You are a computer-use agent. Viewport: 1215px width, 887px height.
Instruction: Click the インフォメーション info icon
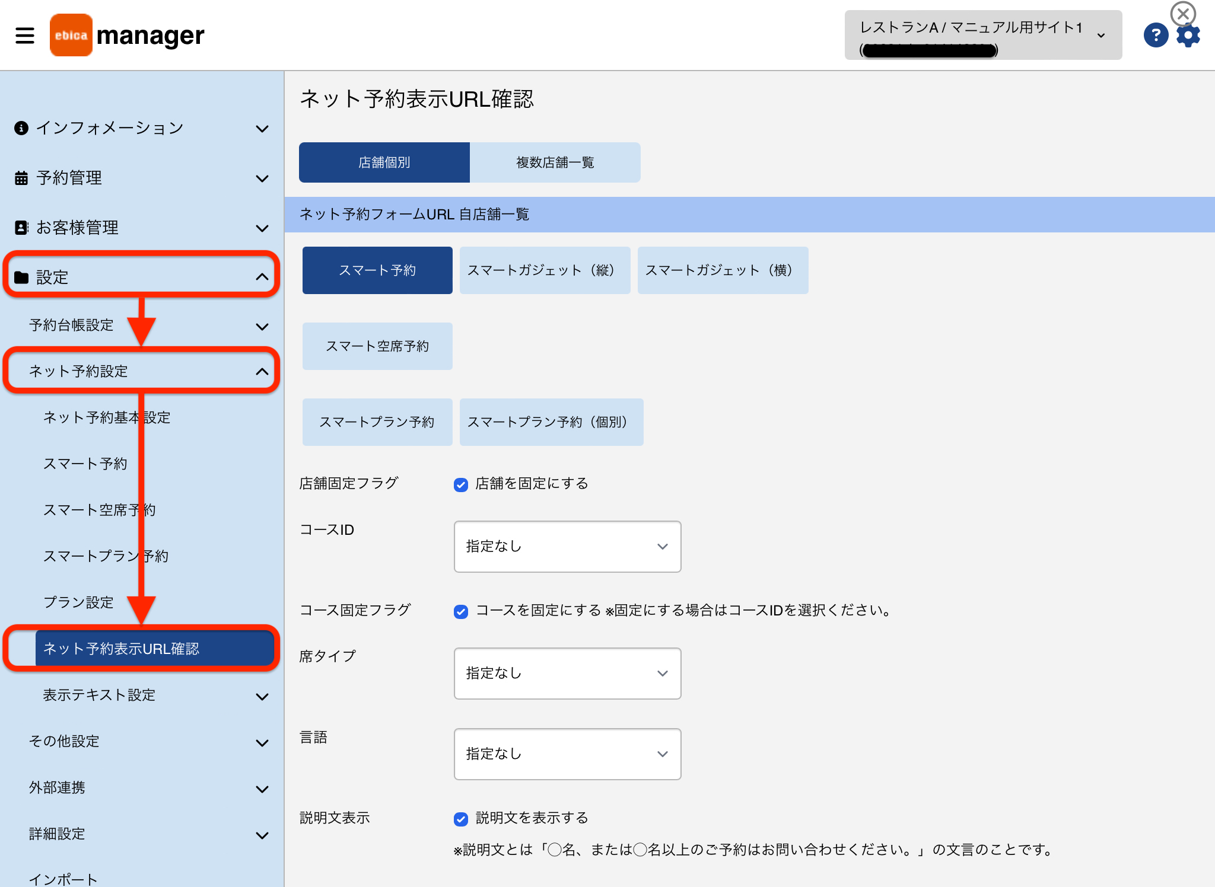(x=21, y=128)
